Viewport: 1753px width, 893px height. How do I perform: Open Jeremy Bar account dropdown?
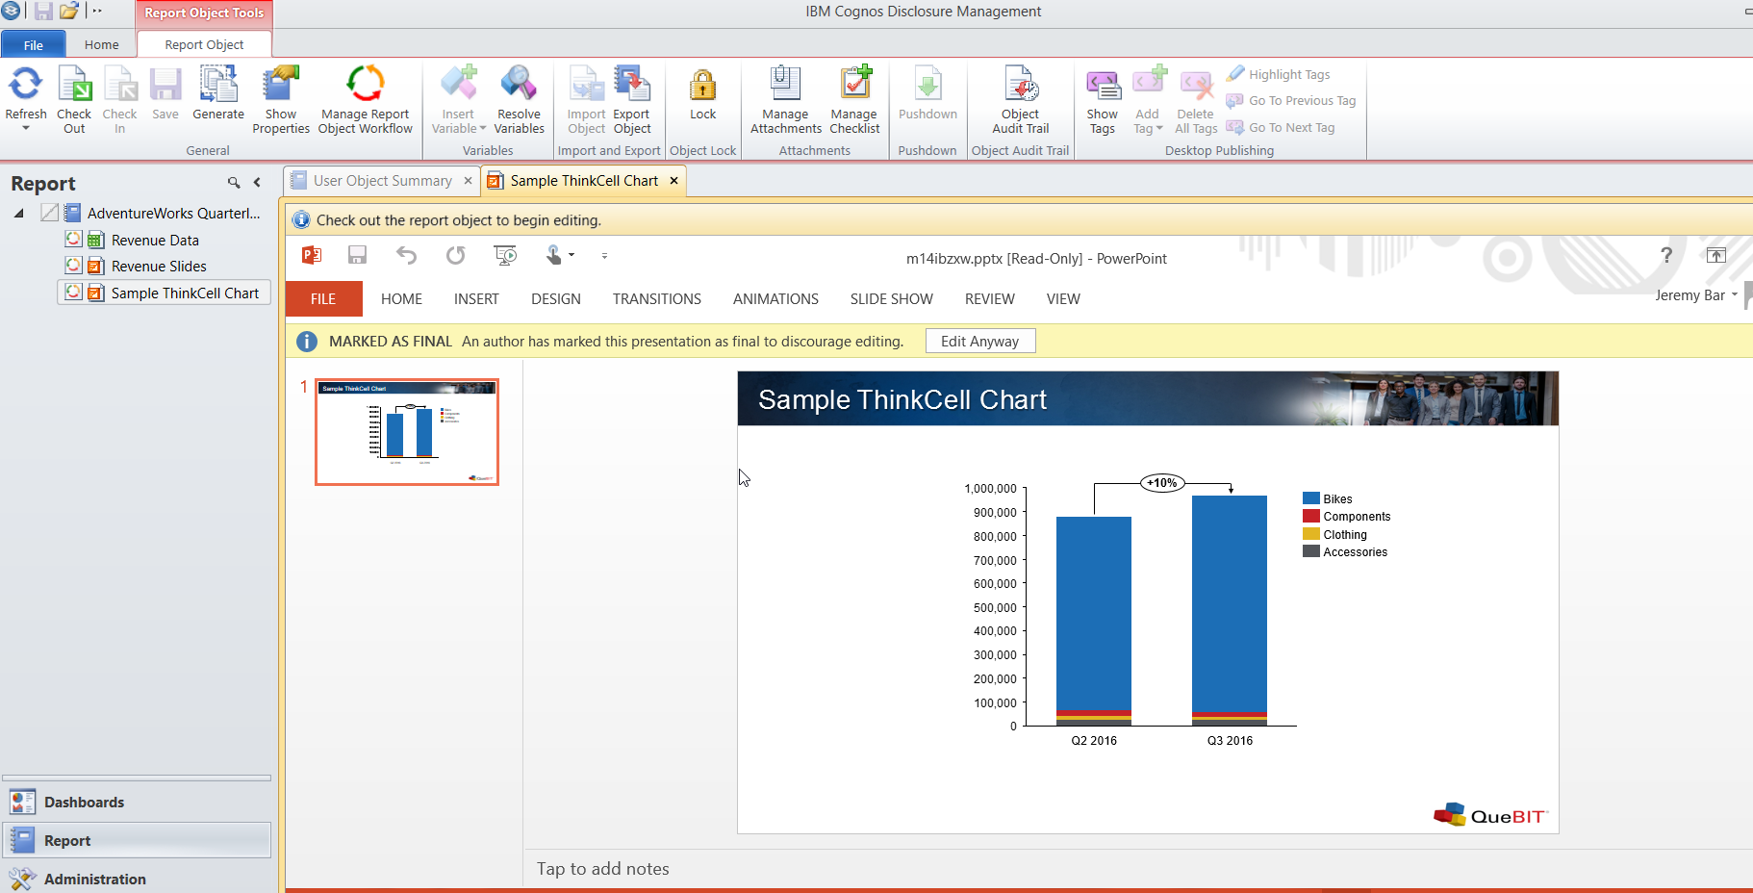[1735, 295]
